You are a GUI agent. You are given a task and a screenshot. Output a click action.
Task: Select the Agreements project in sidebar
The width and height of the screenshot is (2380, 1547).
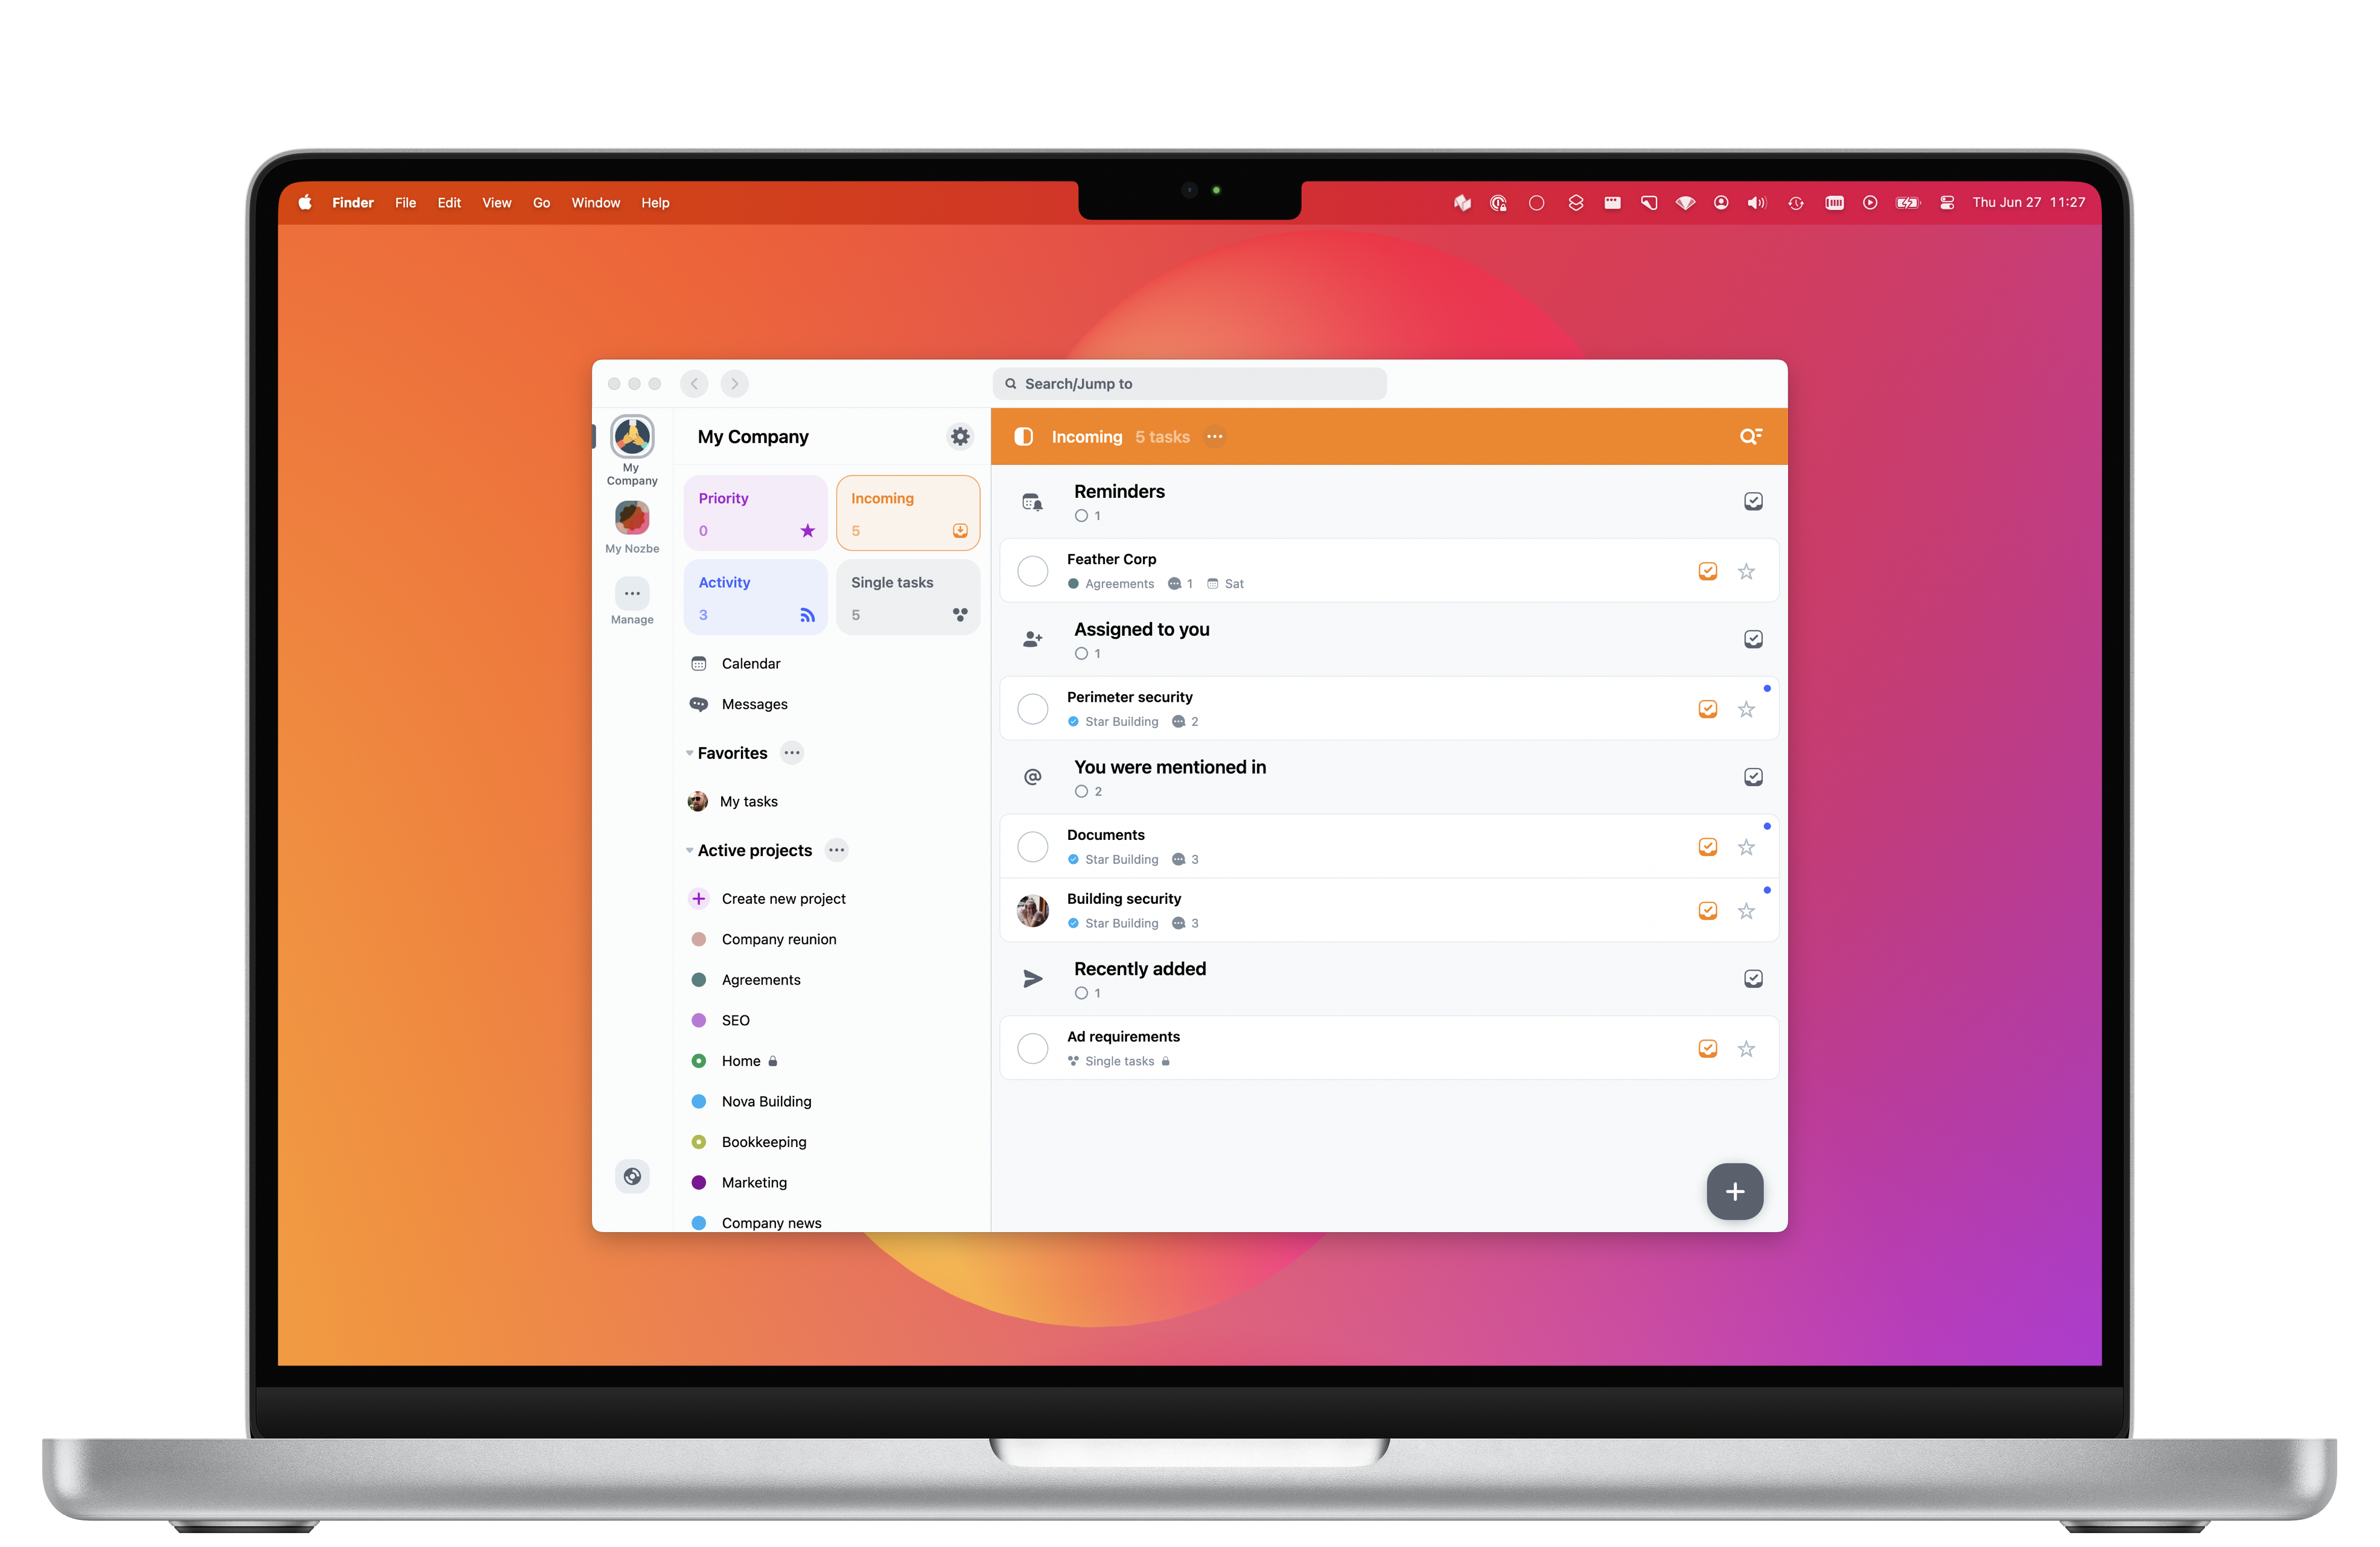coord(760,980)
